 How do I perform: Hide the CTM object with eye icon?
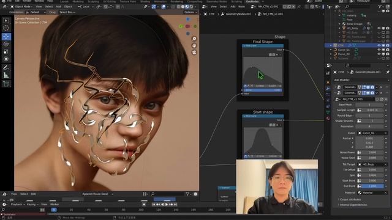379,45
